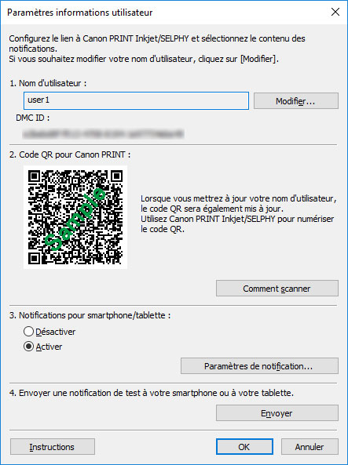Image resolution: width=348 pixels, height=465 pixels.
Task: Click the Code QR pour Canon PRINT heading
Action: [x=70, y=154]
